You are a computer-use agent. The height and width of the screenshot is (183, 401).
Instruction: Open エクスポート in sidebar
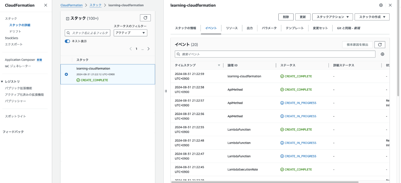pos(14,44)
